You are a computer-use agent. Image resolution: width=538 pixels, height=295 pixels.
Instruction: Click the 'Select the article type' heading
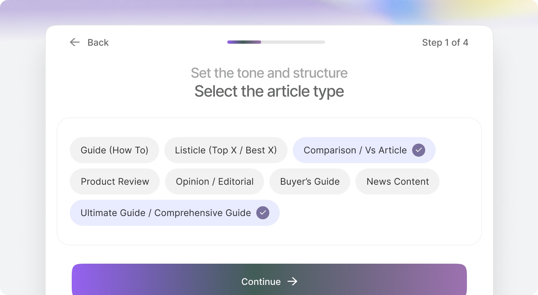click(x=269, y=91)
